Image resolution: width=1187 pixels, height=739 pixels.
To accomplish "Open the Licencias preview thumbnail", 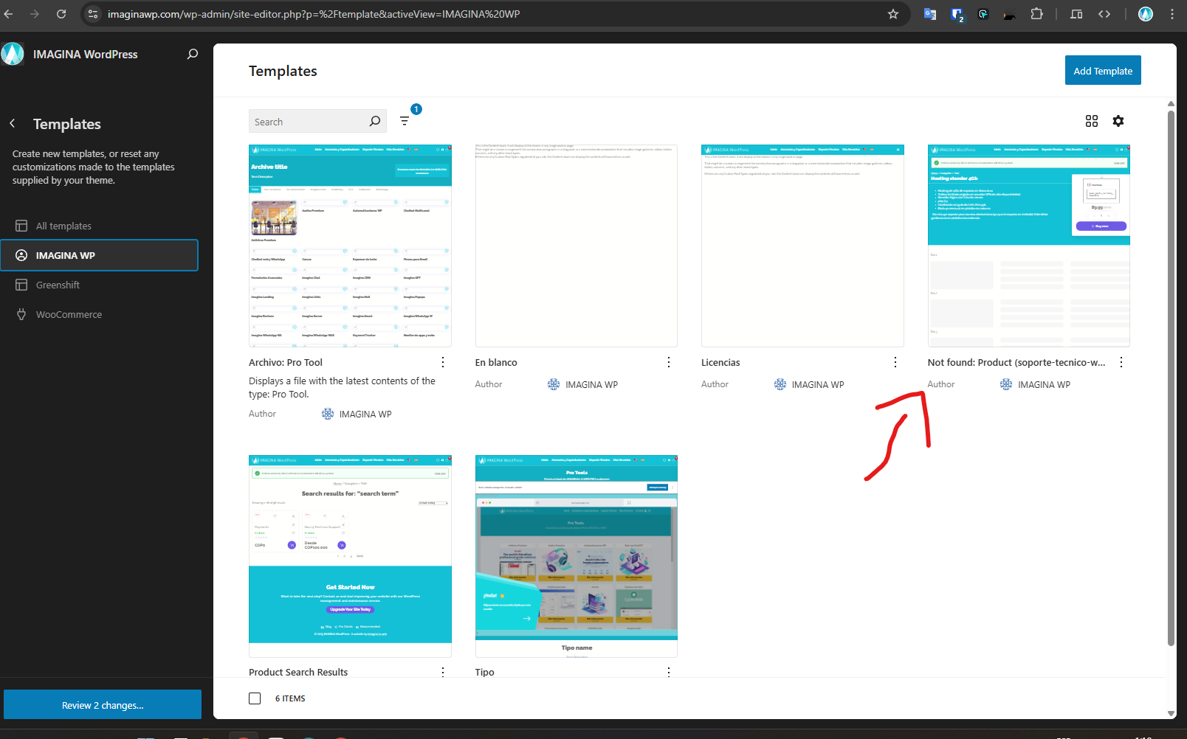I will pyautogui.click(x=802, y=246).
